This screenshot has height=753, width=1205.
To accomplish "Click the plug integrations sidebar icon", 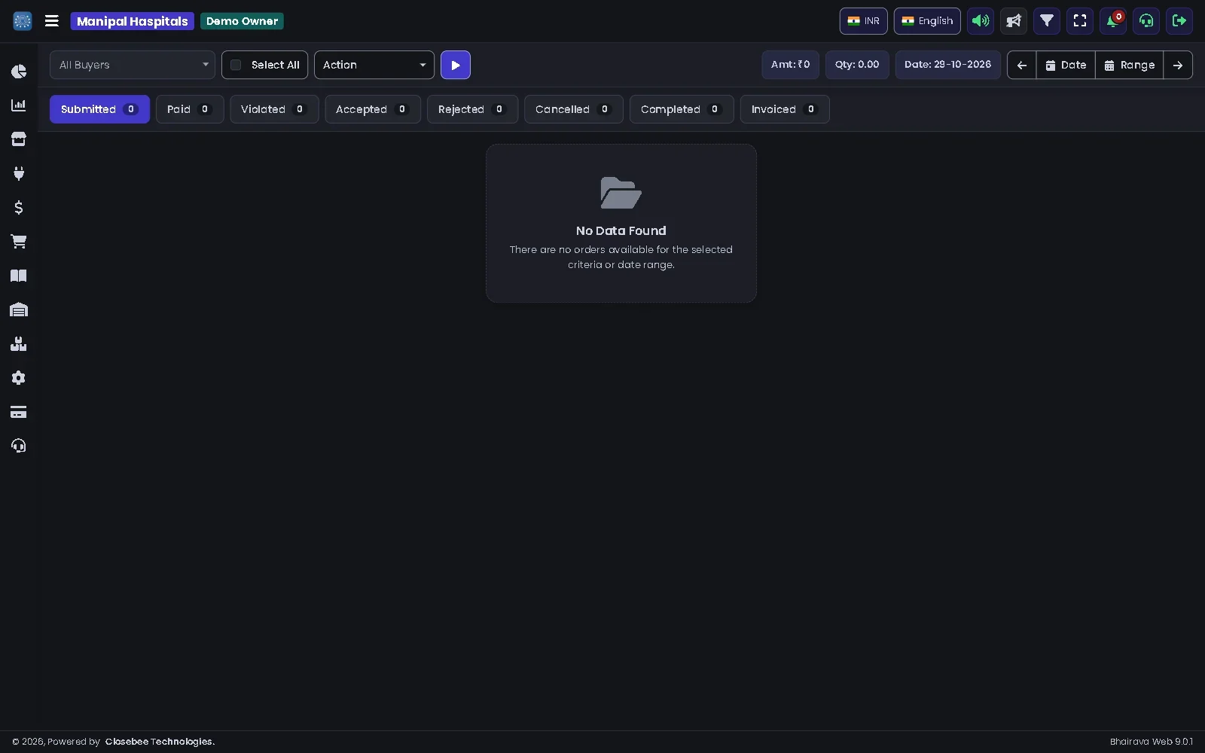I will [x=19, y=173].
